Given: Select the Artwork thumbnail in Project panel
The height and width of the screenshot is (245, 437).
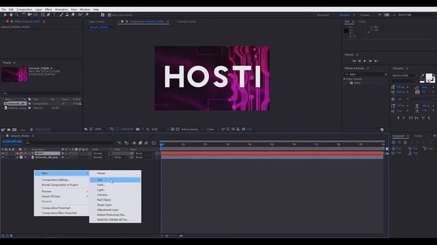Looking at the screenshot, I should pos(14,74).
